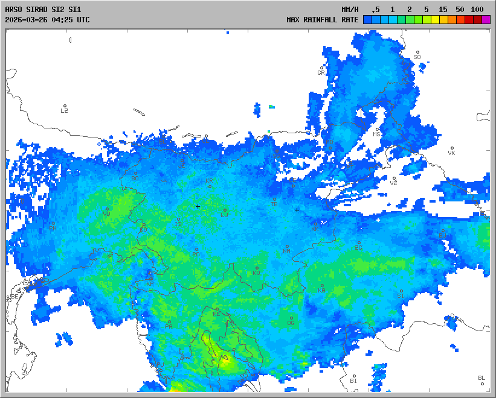Click the LJ city marker on map
This screenshot has width=496, height=398.
tap(225, 210)
